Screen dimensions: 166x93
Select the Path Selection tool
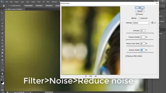pyautogui.click(x=2, y=67)
